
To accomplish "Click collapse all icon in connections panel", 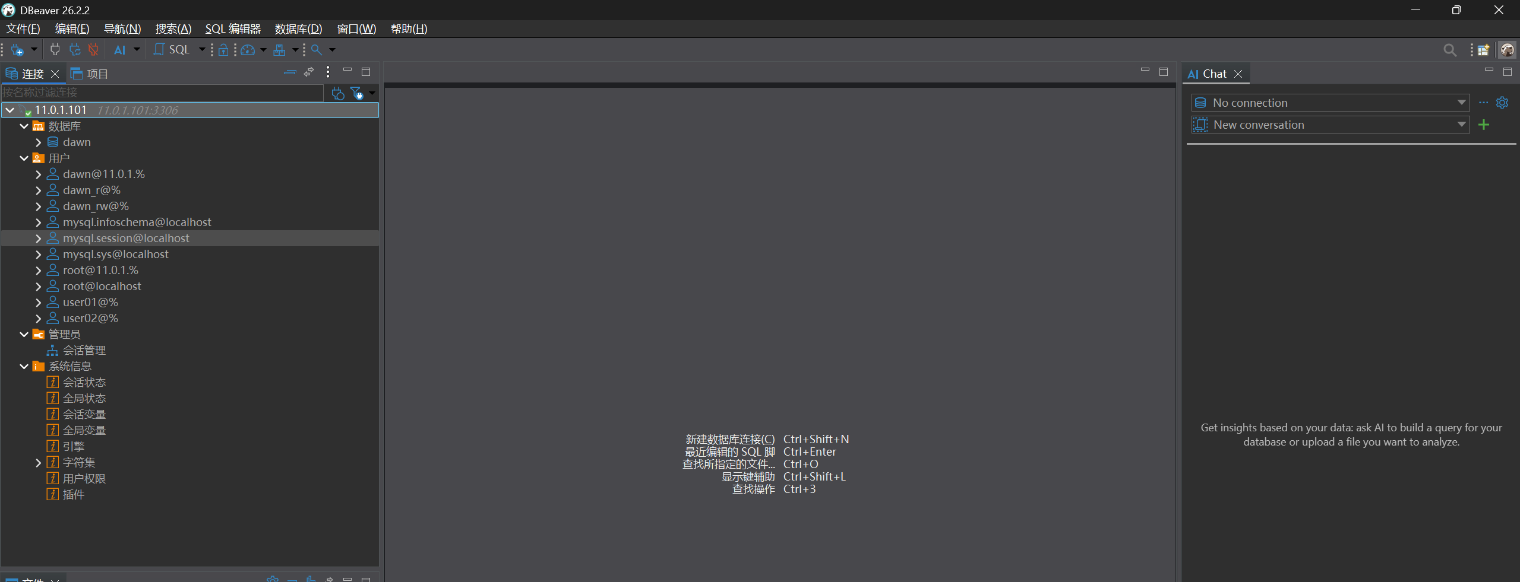I will point(290,72).
